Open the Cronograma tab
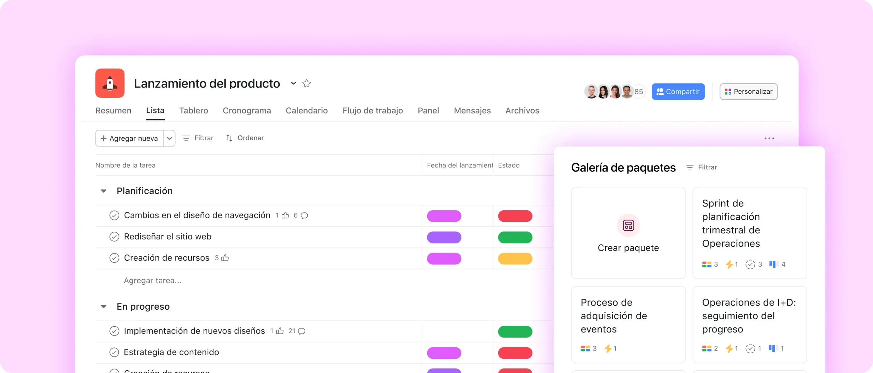The height and width of the screenshot is (373, 873). click(x=247, y=111)
